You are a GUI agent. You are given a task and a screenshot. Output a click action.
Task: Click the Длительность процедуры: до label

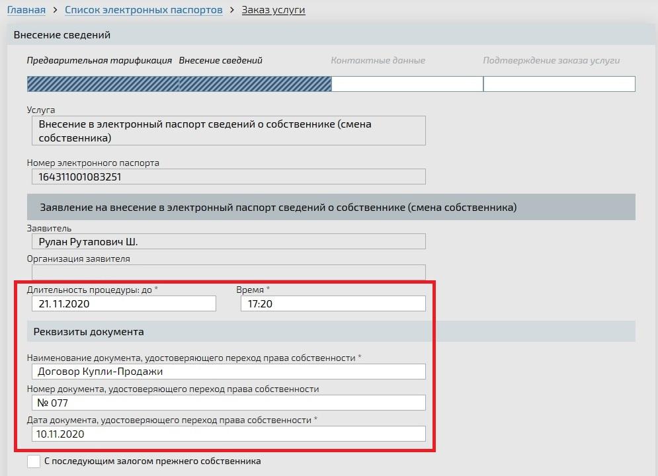(x=93, y=290)
